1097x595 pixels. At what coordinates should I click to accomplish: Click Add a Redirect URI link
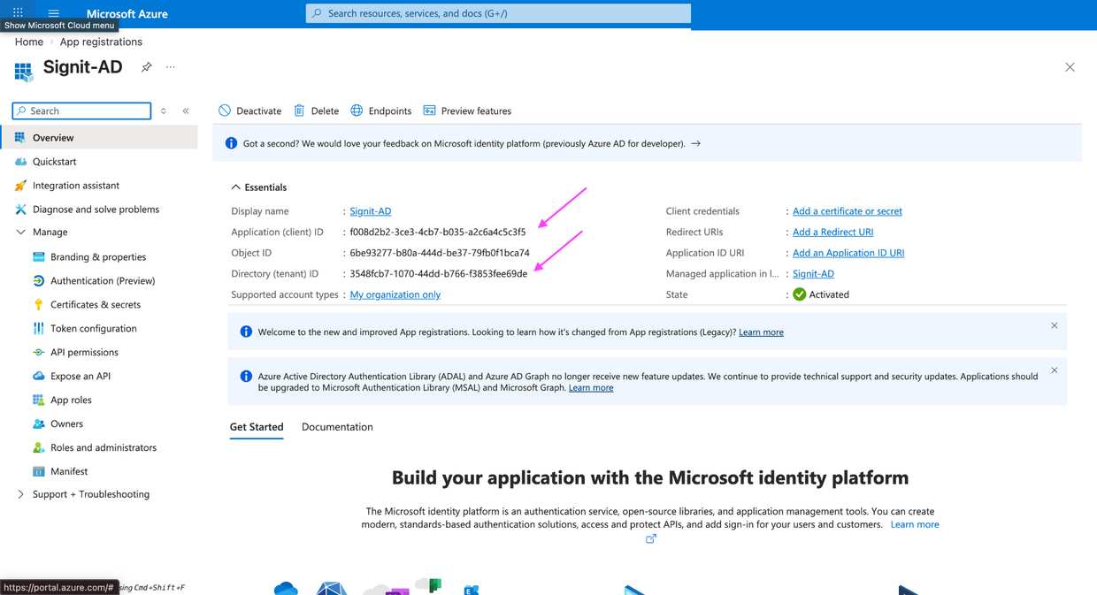point(832,232)
